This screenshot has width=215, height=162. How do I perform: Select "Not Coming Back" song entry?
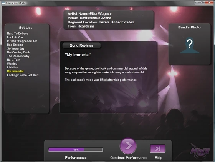[18, 52]
